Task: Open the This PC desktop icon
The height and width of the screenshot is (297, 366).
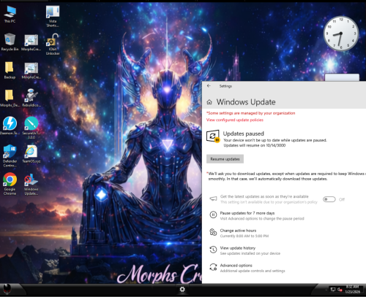Action: (x=10, y=15)
